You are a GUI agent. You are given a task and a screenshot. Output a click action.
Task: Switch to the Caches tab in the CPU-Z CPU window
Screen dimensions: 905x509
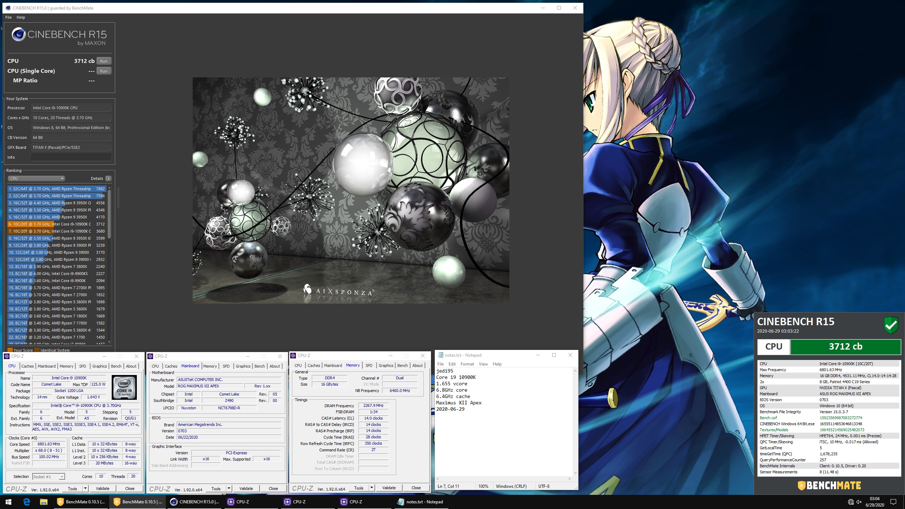(x=27, y=366)
